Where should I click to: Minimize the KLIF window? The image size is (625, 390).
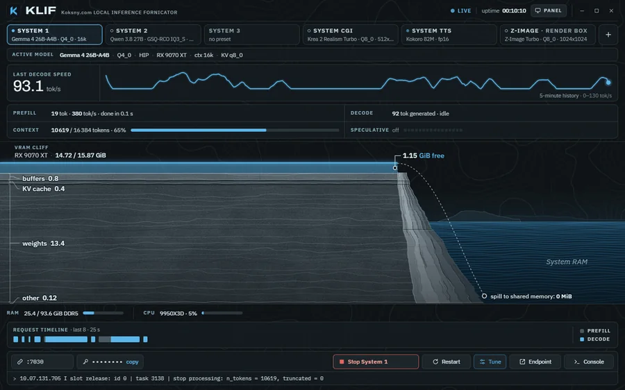[582, 10]
